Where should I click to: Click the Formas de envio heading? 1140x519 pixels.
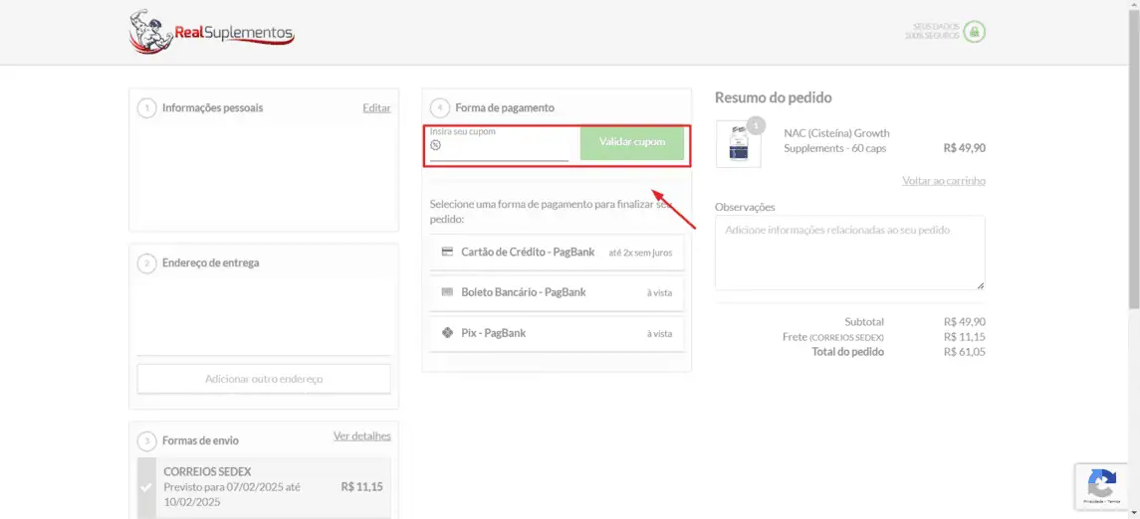[x=200, y=440]
